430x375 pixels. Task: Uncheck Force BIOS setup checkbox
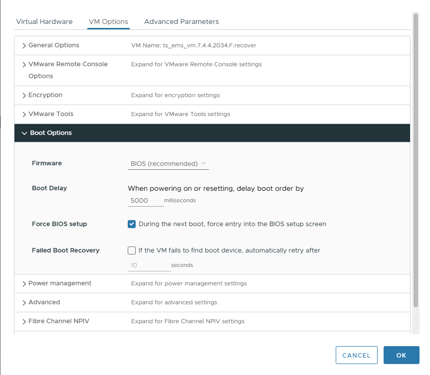132,224
